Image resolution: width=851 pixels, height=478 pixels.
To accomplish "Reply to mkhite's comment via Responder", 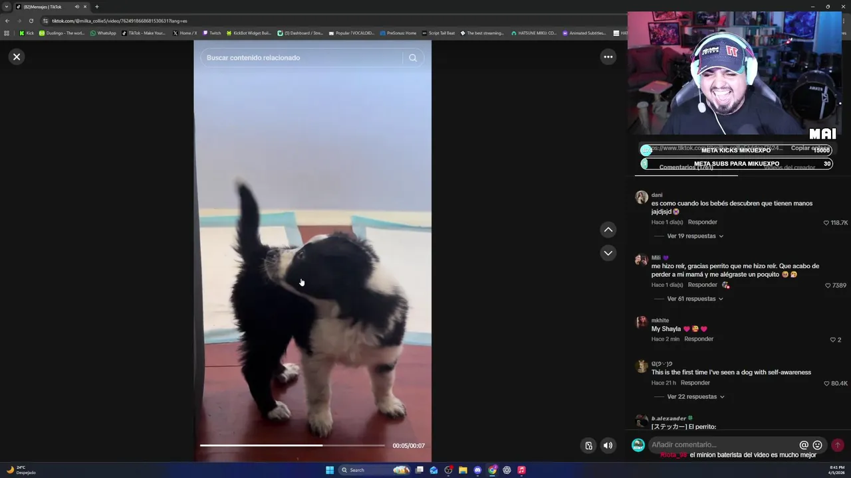I will tap(699, 339).
